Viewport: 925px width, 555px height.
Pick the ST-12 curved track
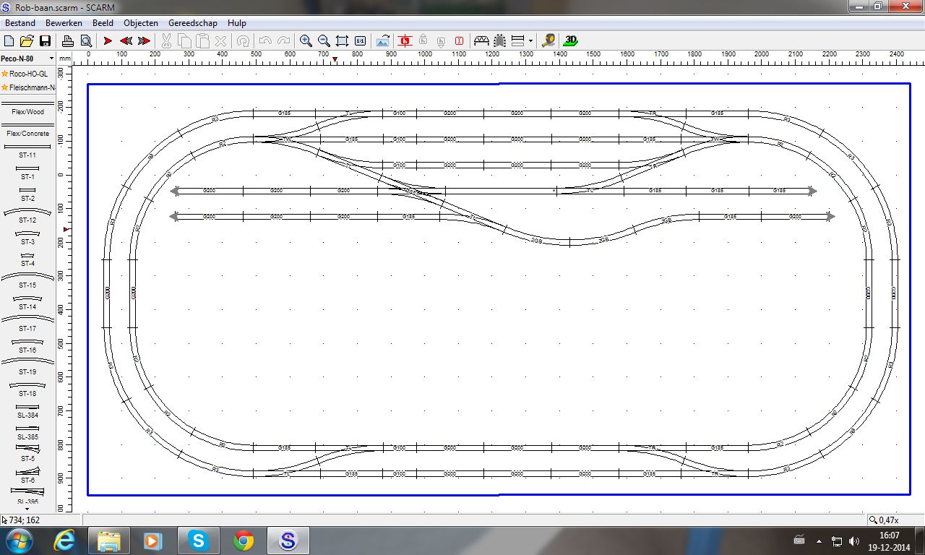click(27, 216)
